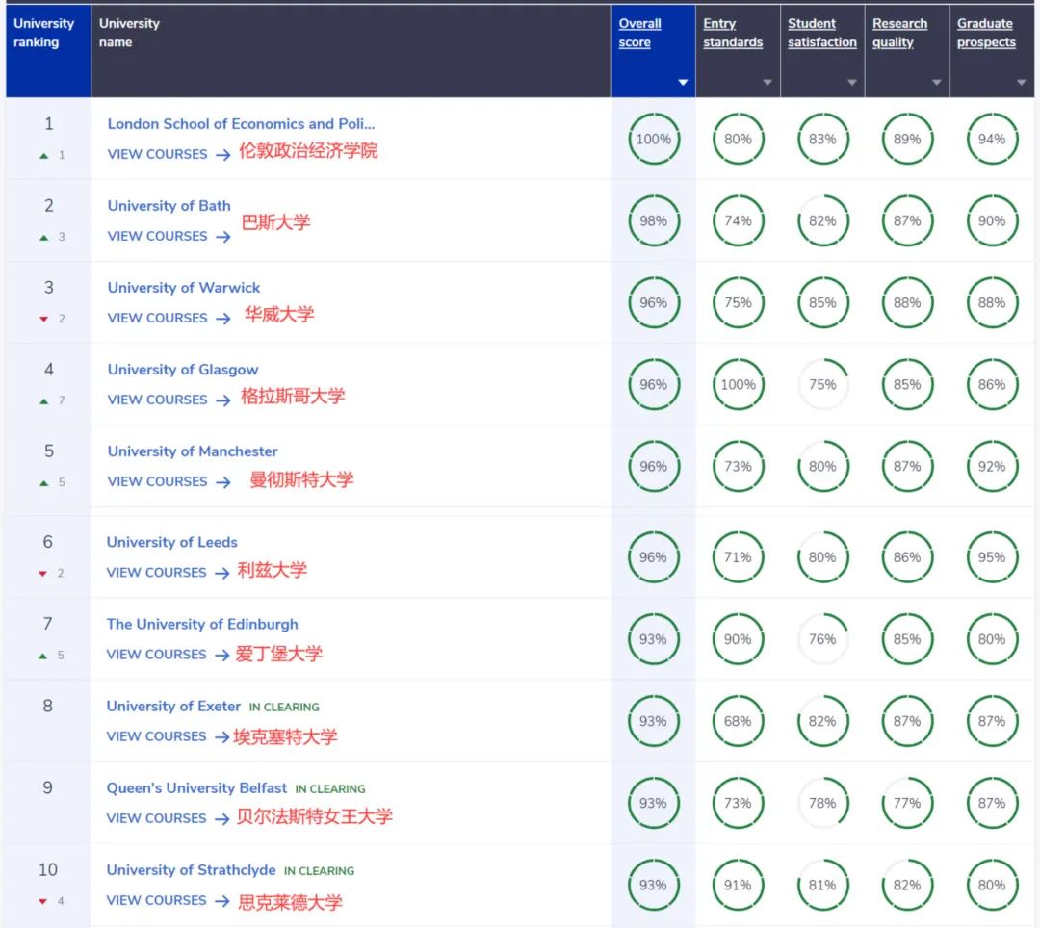Click Bath 98% overall score circle
Screen dimensions: 1040x928
click(x=653, y=220)
